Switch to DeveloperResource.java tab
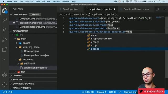This screenshot has height=94, width=168. click(136, 9)
